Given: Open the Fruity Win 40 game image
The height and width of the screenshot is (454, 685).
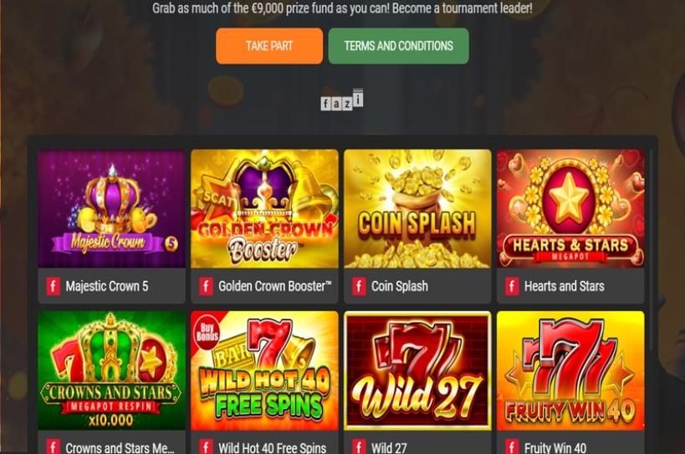Looking at the screenshot, I should tap(570, 370).
